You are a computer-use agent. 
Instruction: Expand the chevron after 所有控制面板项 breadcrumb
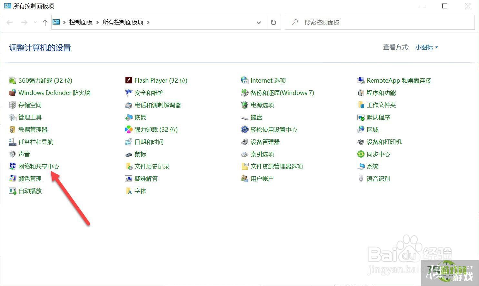coord(148,22)
